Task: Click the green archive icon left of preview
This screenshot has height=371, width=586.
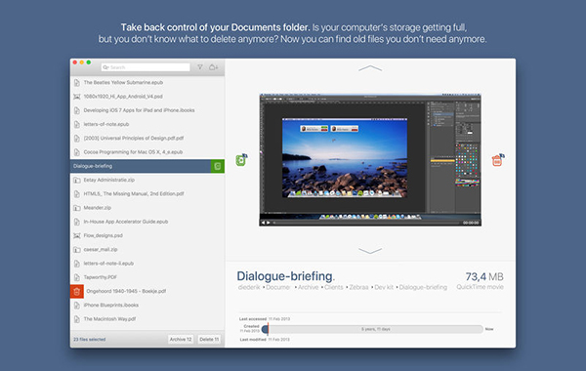Action: coord(241,160)
